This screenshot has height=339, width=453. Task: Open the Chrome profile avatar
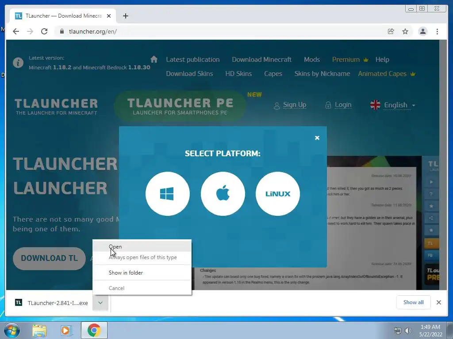422,31
